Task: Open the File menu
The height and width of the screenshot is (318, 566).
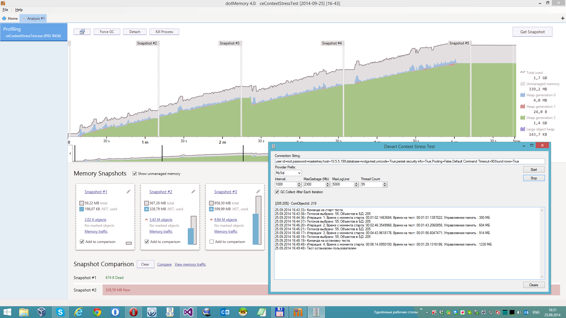Action: click(5, 10)
